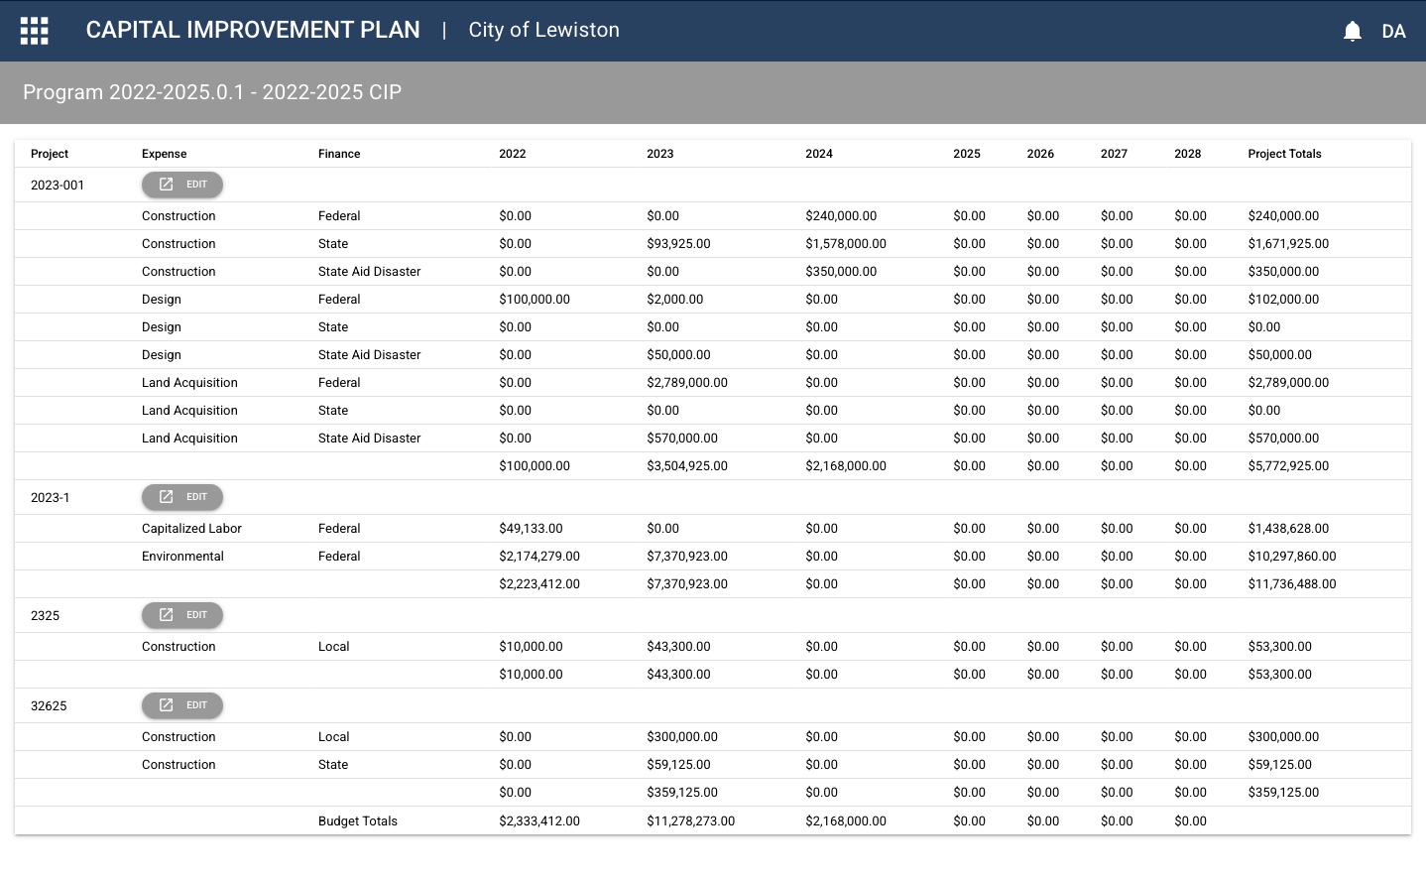Viewport: 1426px width, 881px height.
Task: Click the 2022 column header
Action: (512, 154)
